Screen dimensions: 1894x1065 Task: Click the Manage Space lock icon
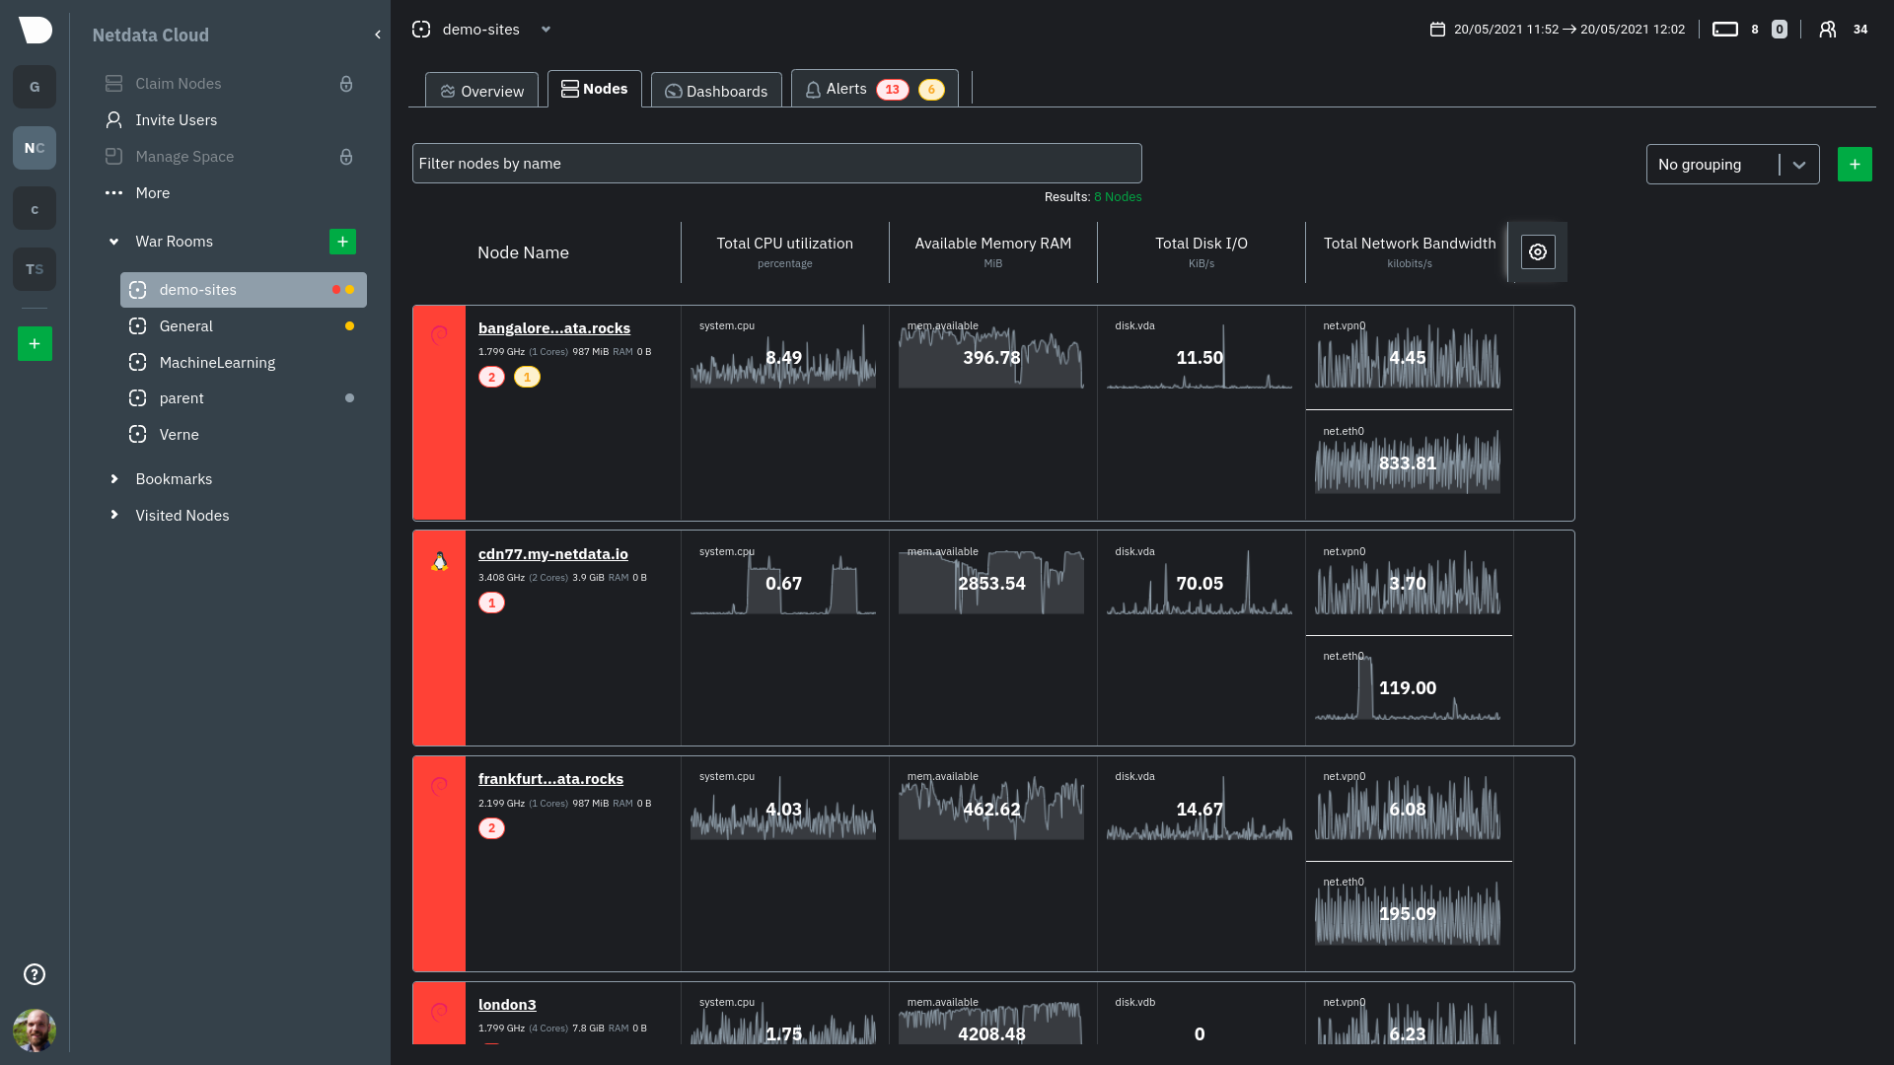(346, 157)
